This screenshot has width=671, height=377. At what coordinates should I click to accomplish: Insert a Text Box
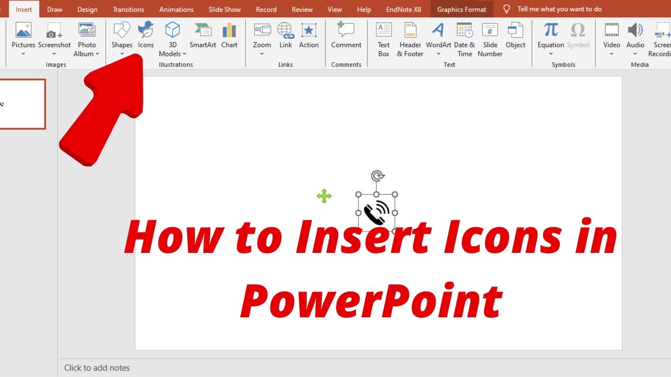pyautogui.click(x=384, y=39)
